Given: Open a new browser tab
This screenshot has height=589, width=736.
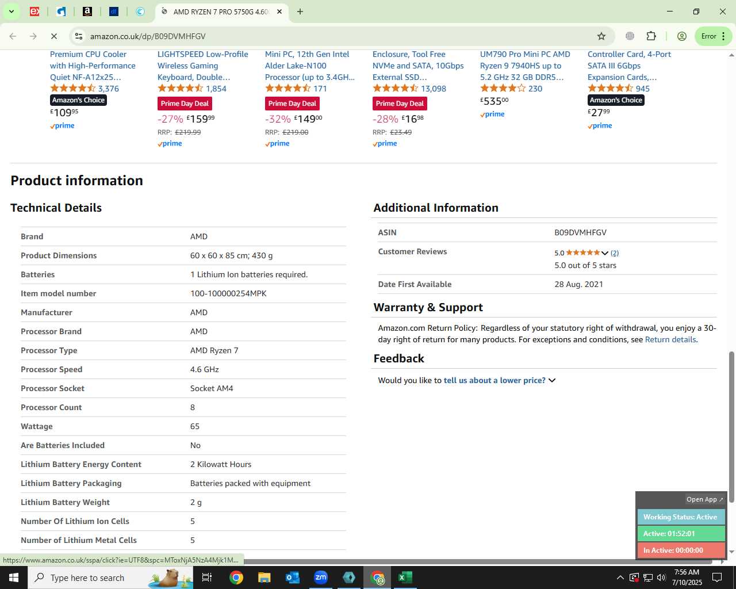Looking at the screenshot, I should 300,12.
